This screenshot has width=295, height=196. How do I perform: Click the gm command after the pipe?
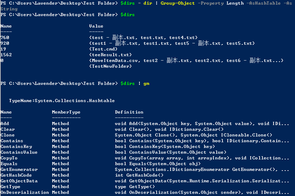tap(146, 83)
